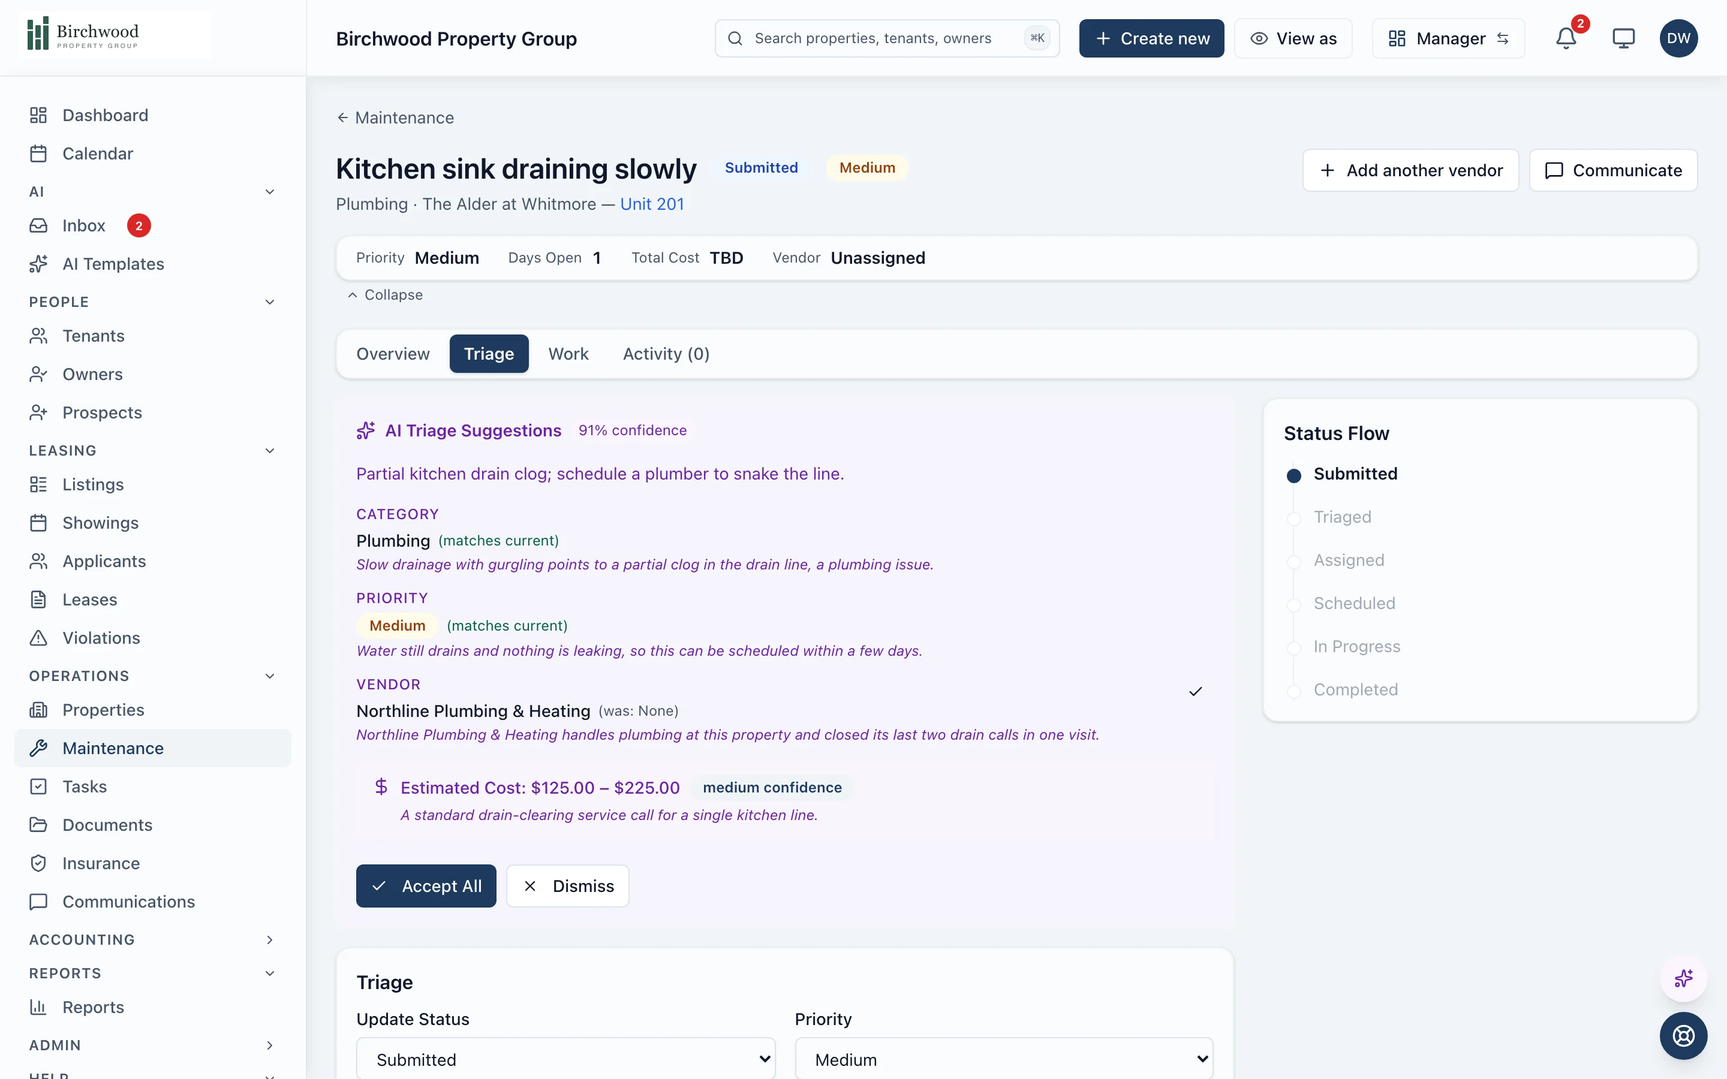Open the help lifebuoy floating button
This screenshot has height=1079, width=1727.
pyautogui.click(x=1683, y=1035)
